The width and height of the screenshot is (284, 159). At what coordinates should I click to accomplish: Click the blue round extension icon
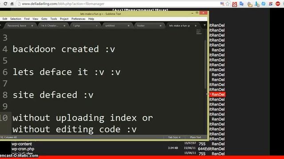(264, 4)
